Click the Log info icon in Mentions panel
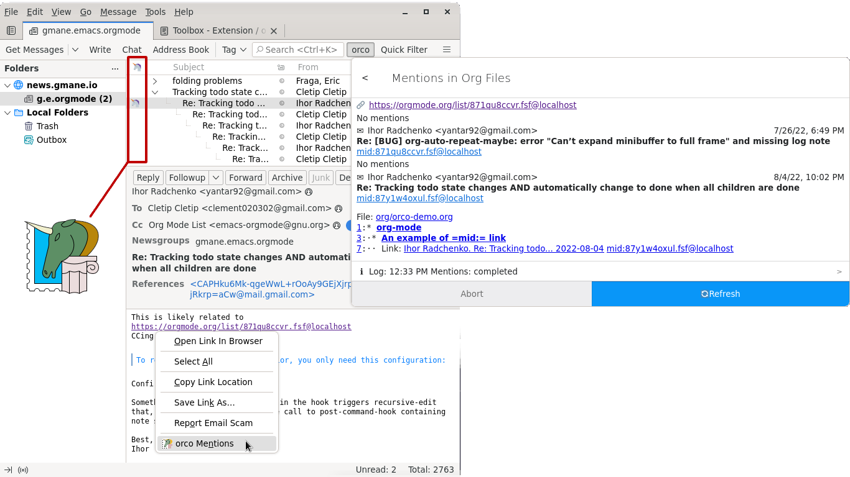The height and width of the screenshot is (477, 850). [362, 271]
